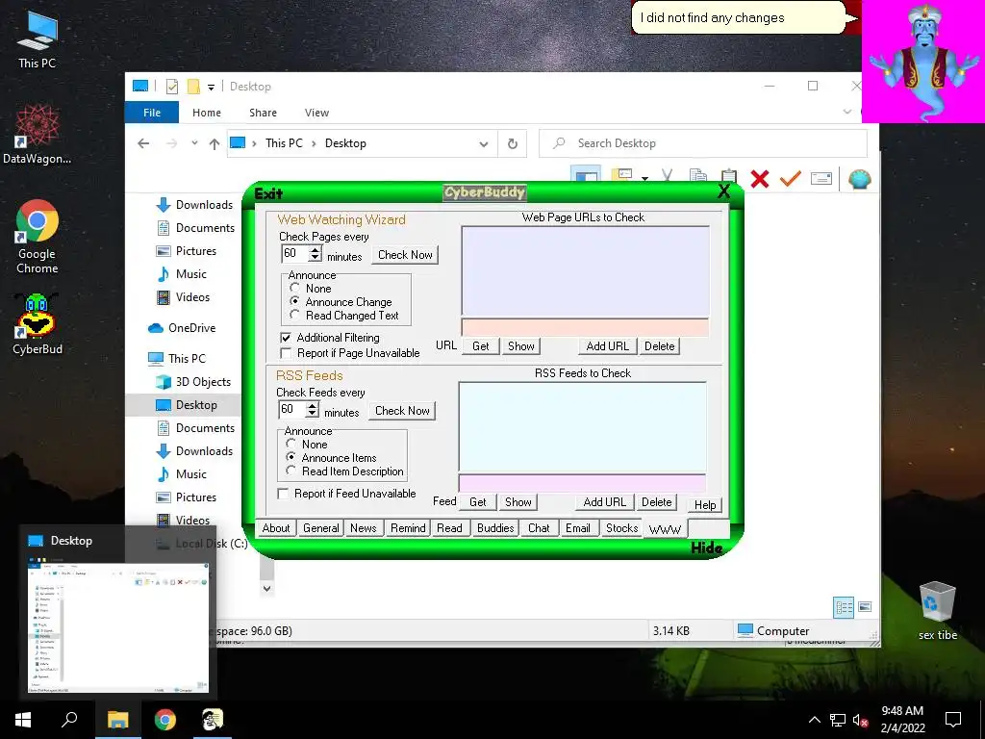Click the Explorer back arrow
The image size is (985, 739).
(143, 143)
